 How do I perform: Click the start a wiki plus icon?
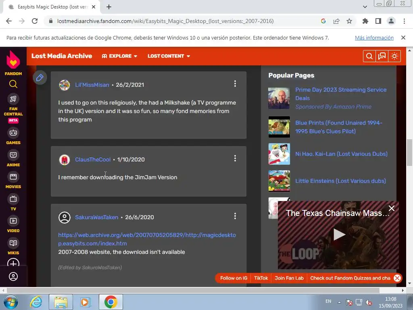click(13, 263)
